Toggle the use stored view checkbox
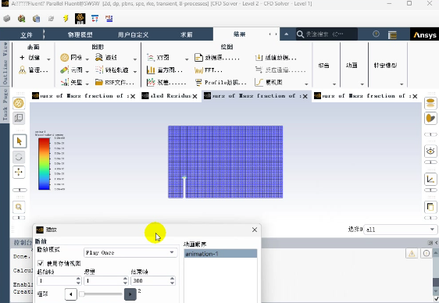The height and width of the screenshot is (303, 439). (41, 263)
